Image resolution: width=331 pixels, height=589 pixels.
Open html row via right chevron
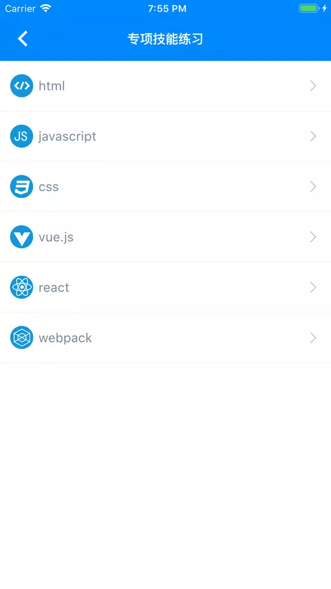(x=313, y=86)
